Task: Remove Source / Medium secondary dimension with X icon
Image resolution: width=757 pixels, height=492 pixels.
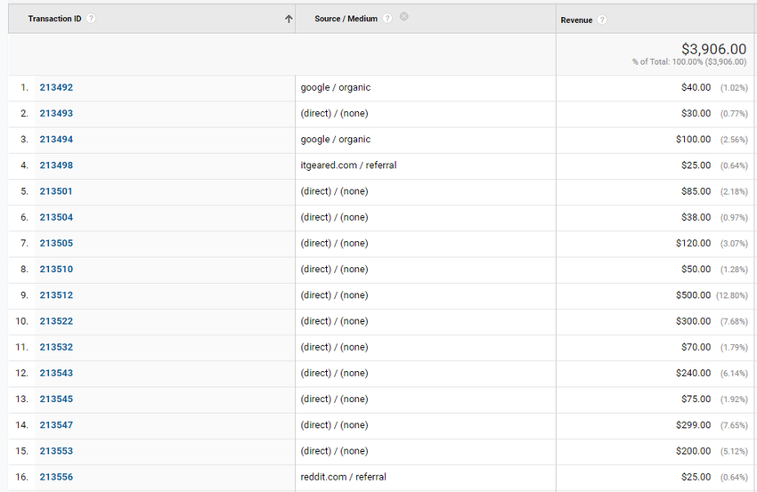Action: (404, 16)
